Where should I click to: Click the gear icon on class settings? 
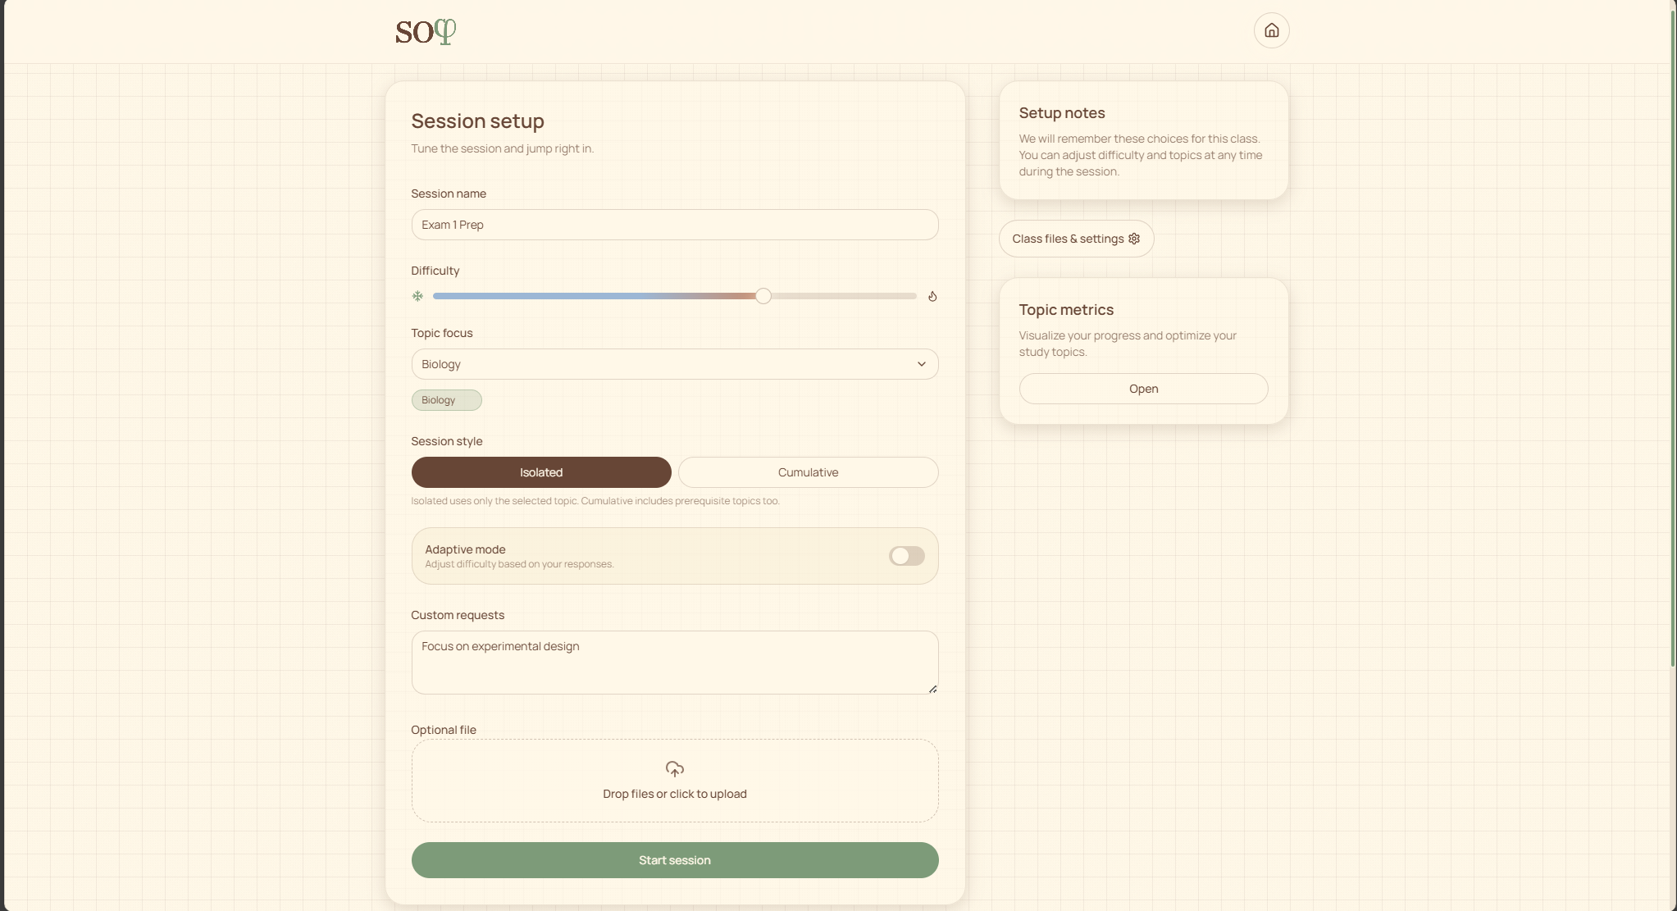(x=1134, y=239)
